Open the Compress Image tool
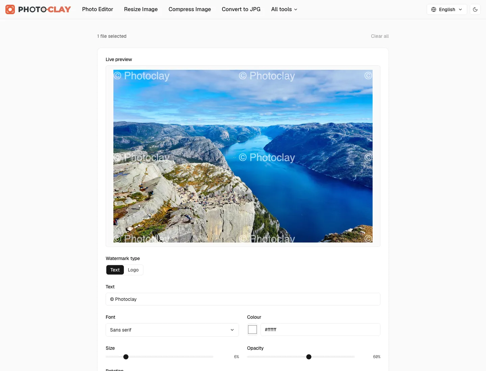 [190, 9]
